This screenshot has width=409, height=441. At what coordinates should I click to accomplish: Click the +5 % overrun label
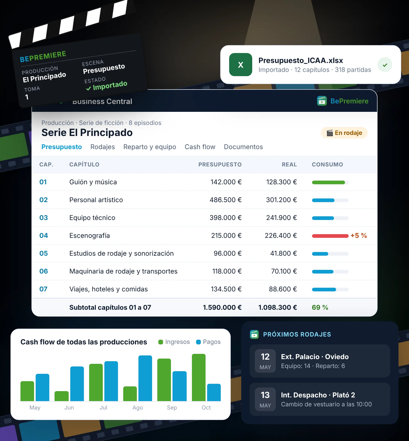pos(359,235)
